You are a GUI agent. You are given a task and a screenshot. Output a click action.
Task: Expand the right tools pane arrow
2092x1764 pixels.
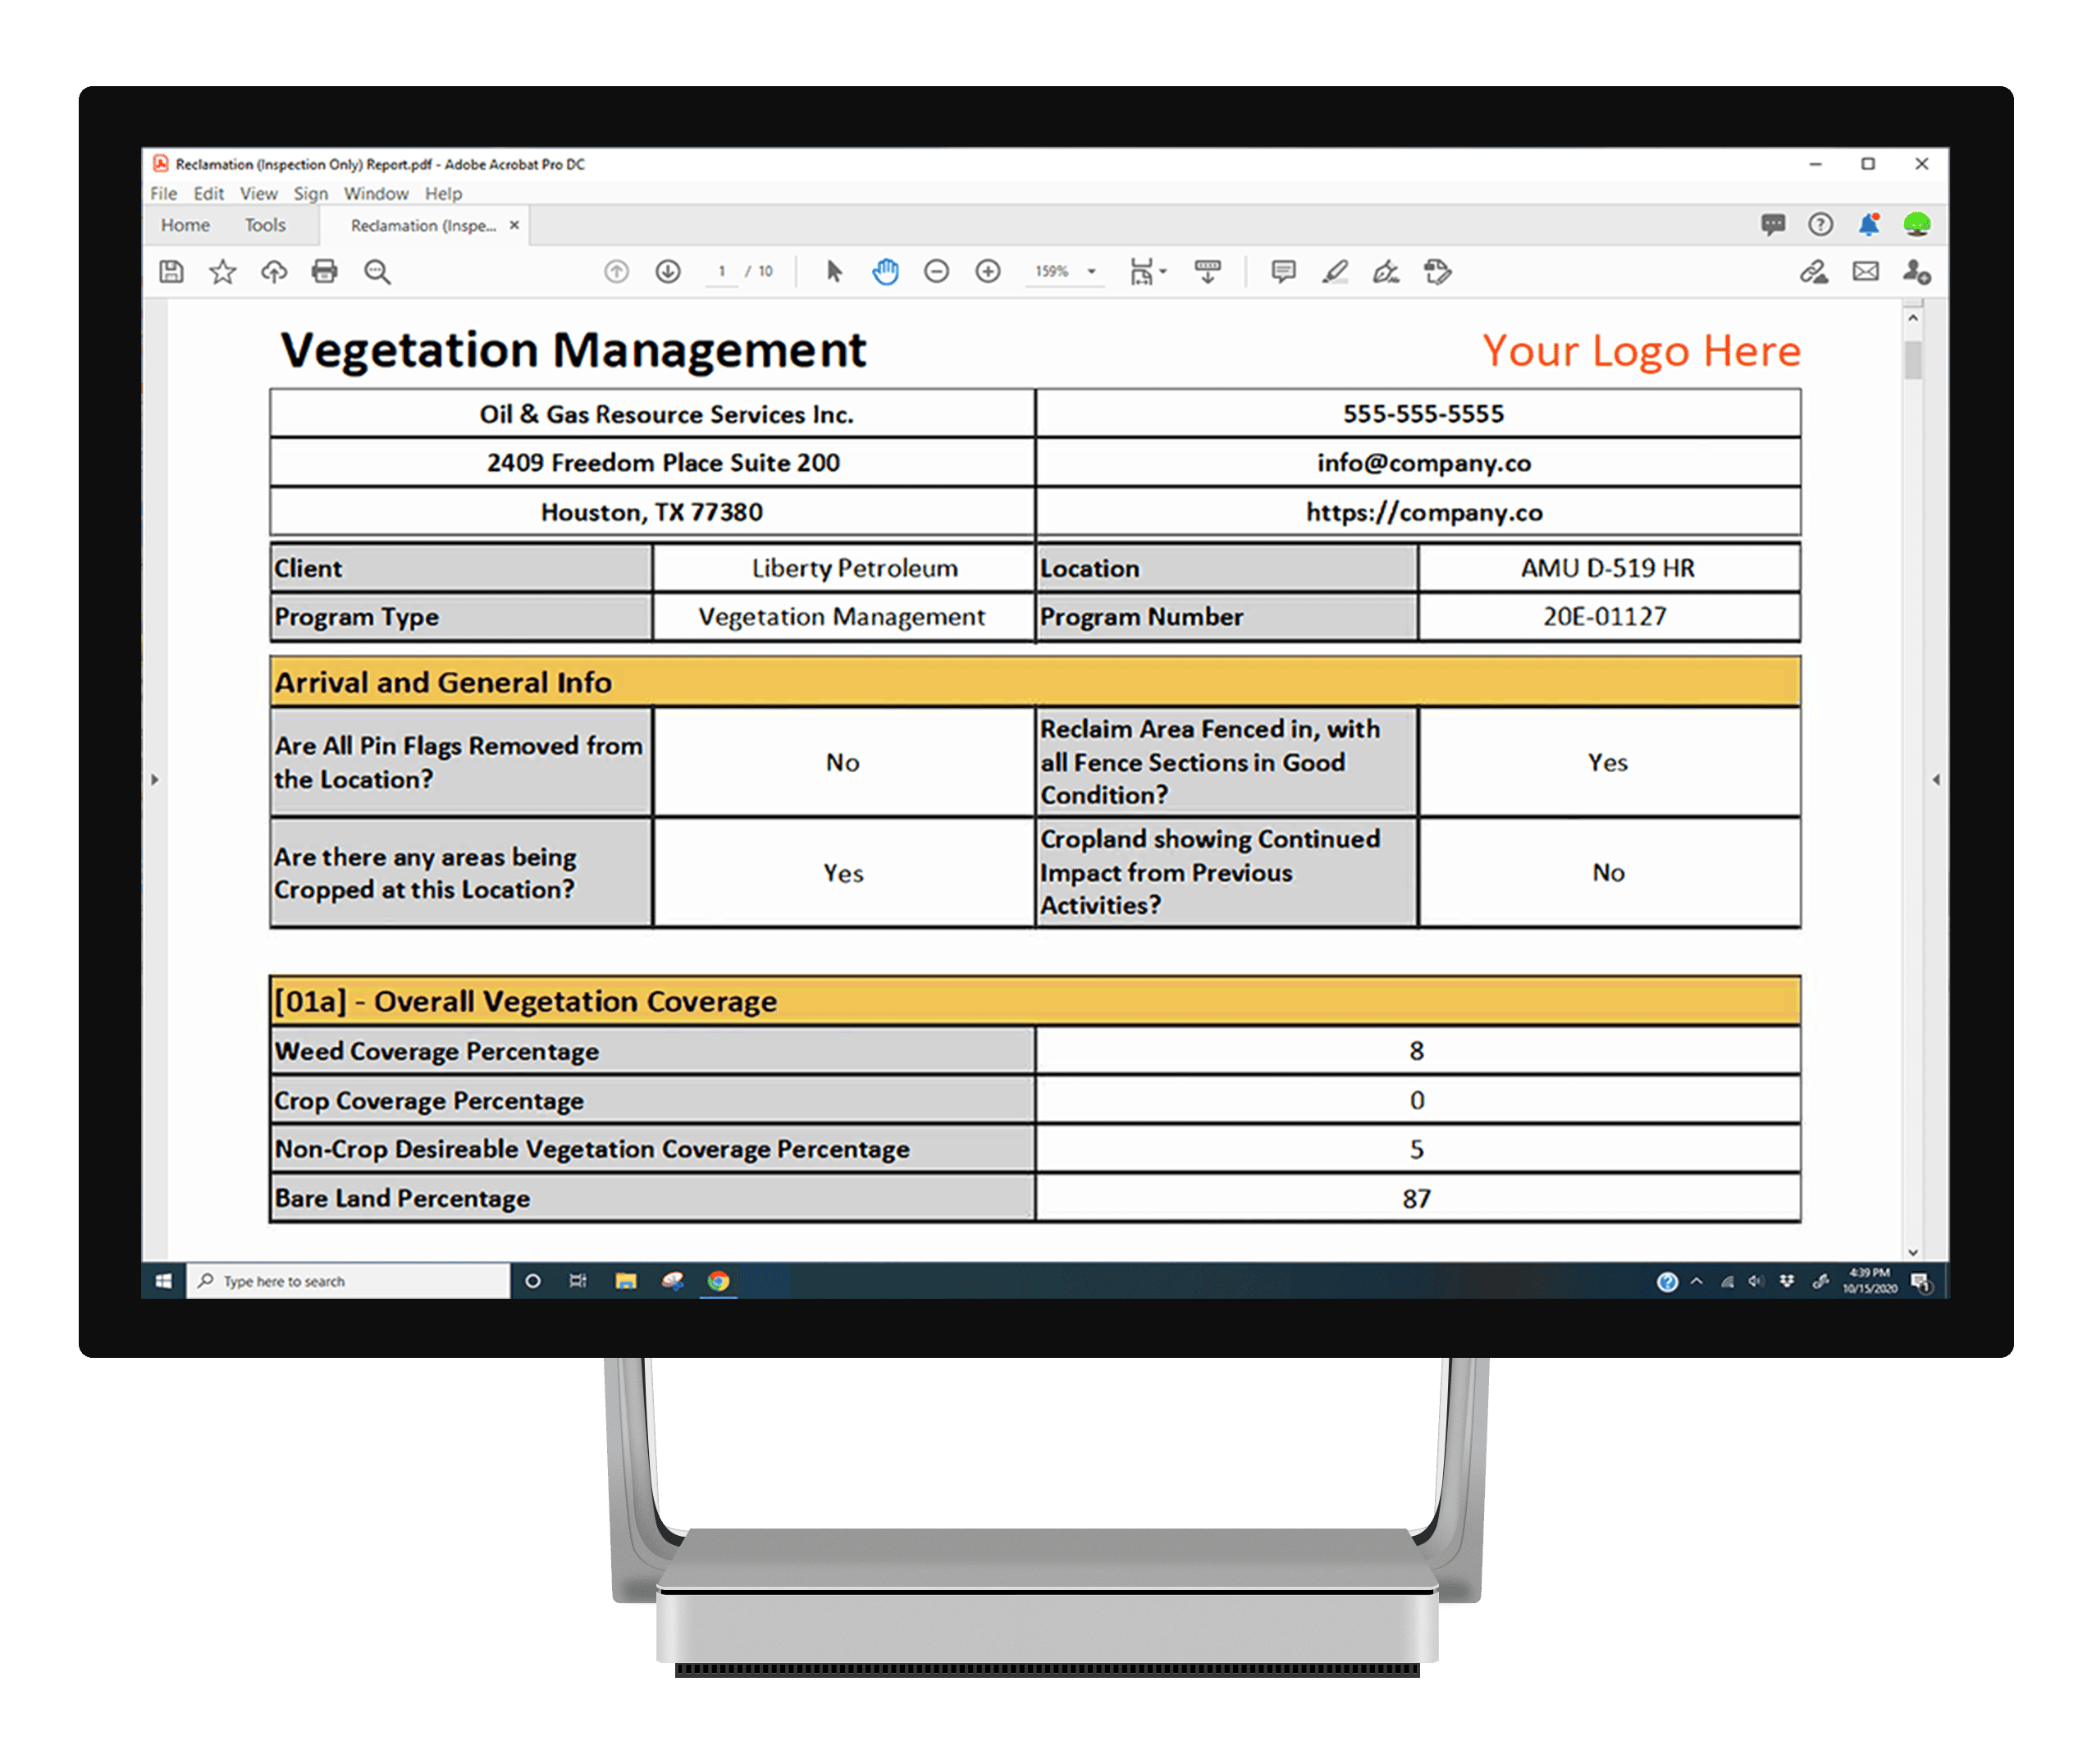pos(1936,779)
